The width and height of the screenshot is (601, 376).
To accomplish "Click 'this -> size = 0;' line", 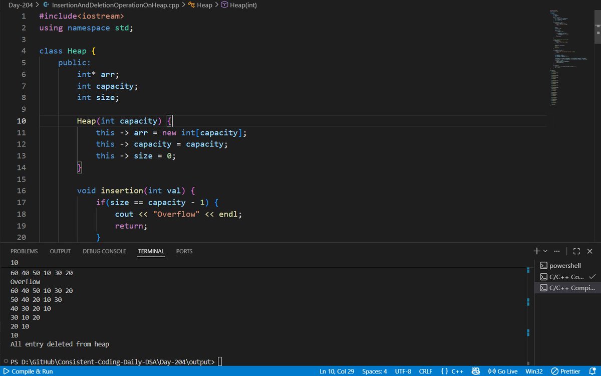I will [136, 156].
